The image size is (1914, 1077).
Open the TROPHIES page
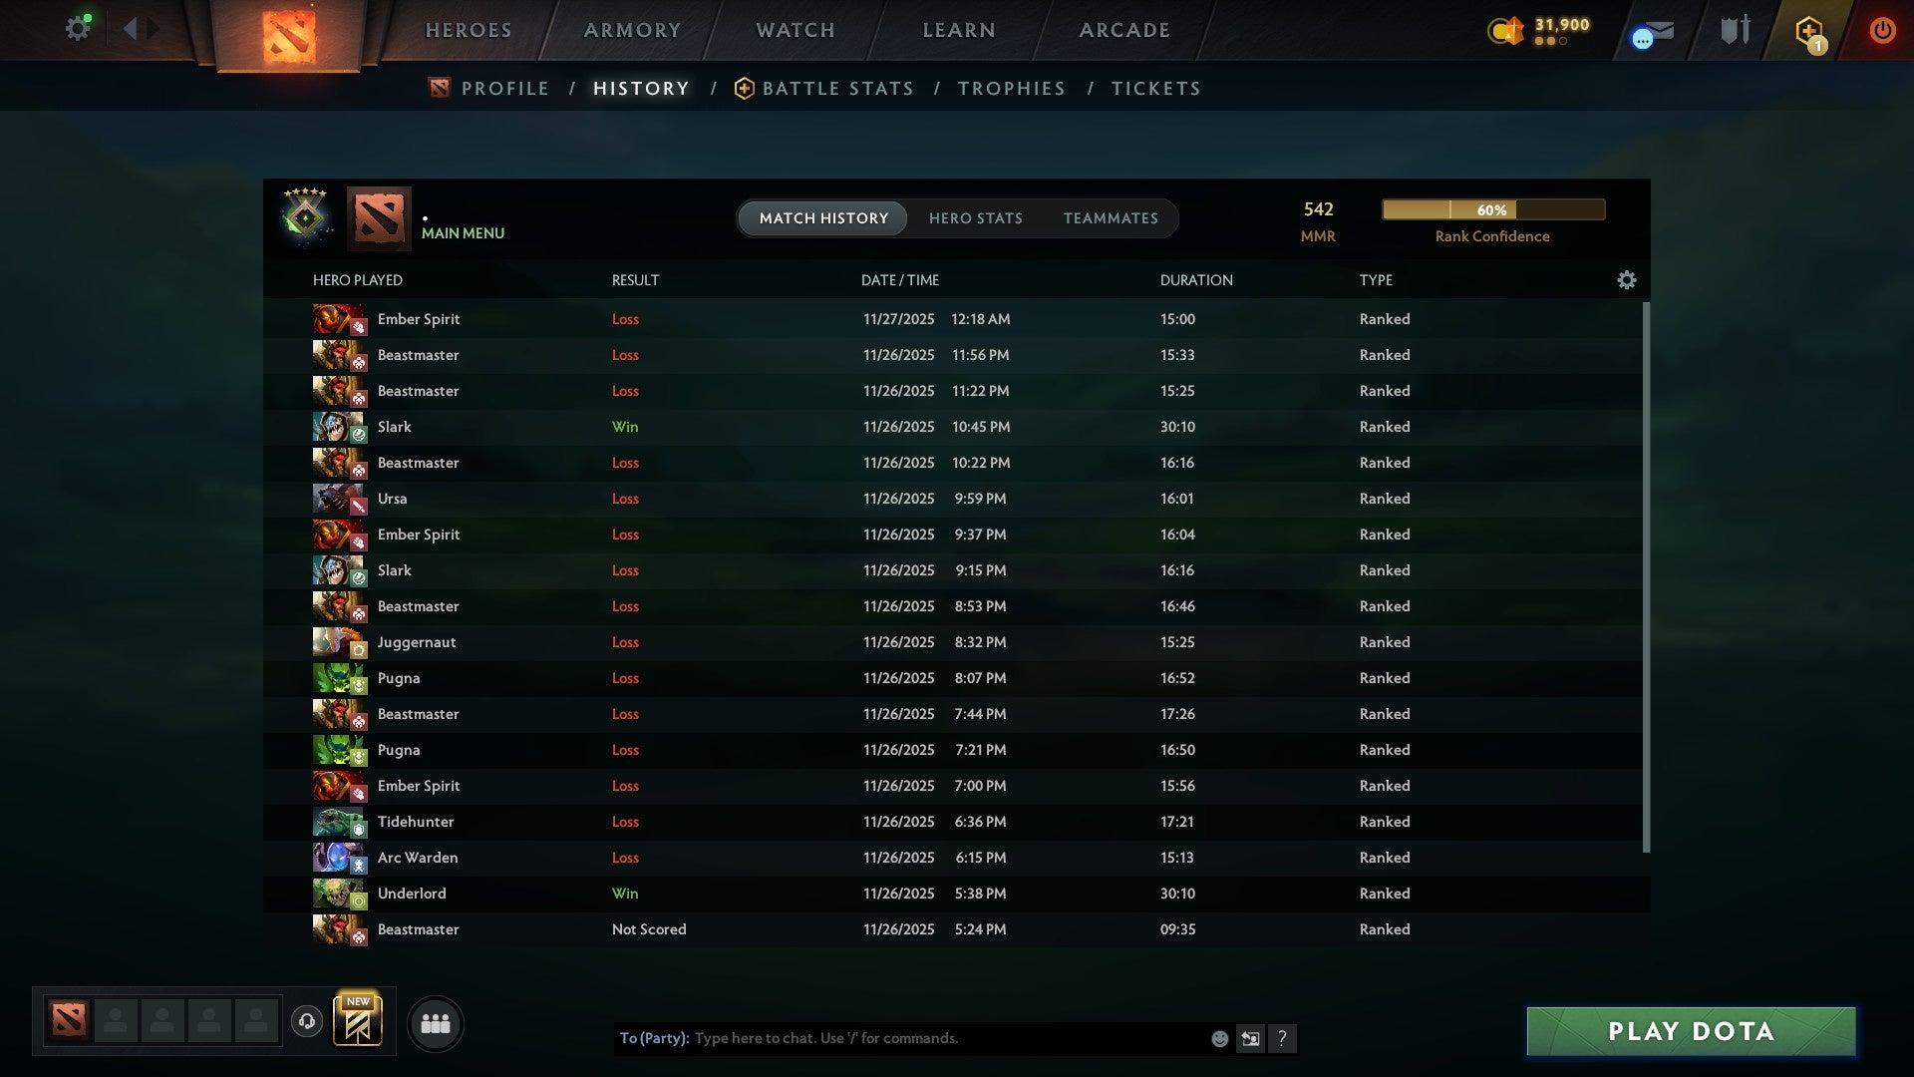[1011, 88]
